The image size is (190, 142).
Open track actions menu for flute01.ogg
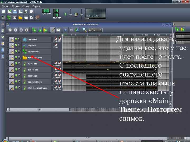[11, 64]
